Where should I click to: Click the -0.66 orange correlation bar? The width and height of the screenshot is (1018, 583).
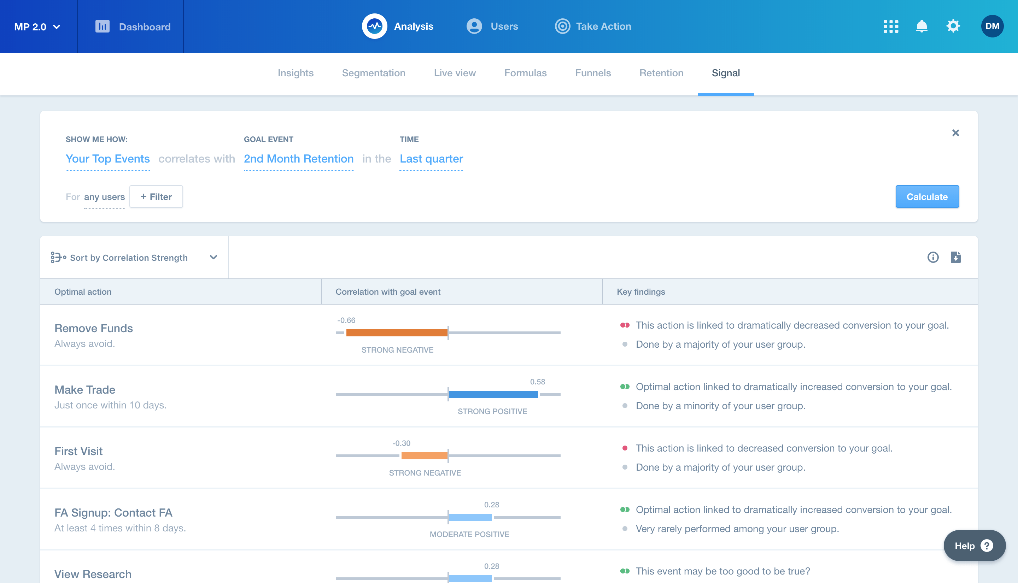[x=397, y=333]
